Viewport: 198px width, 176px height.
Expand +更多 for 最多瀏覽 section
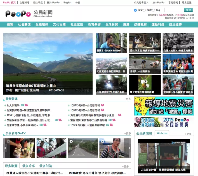tap(125, 166)
